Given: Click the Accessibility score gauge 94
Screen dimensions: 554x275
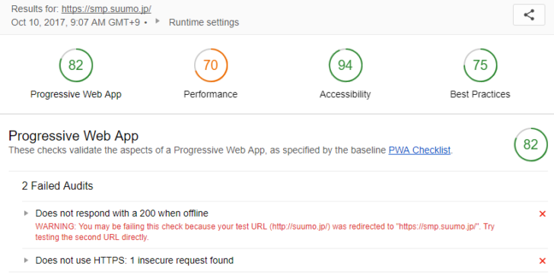Looking at the screenshot, I should (x=345, y=65).
